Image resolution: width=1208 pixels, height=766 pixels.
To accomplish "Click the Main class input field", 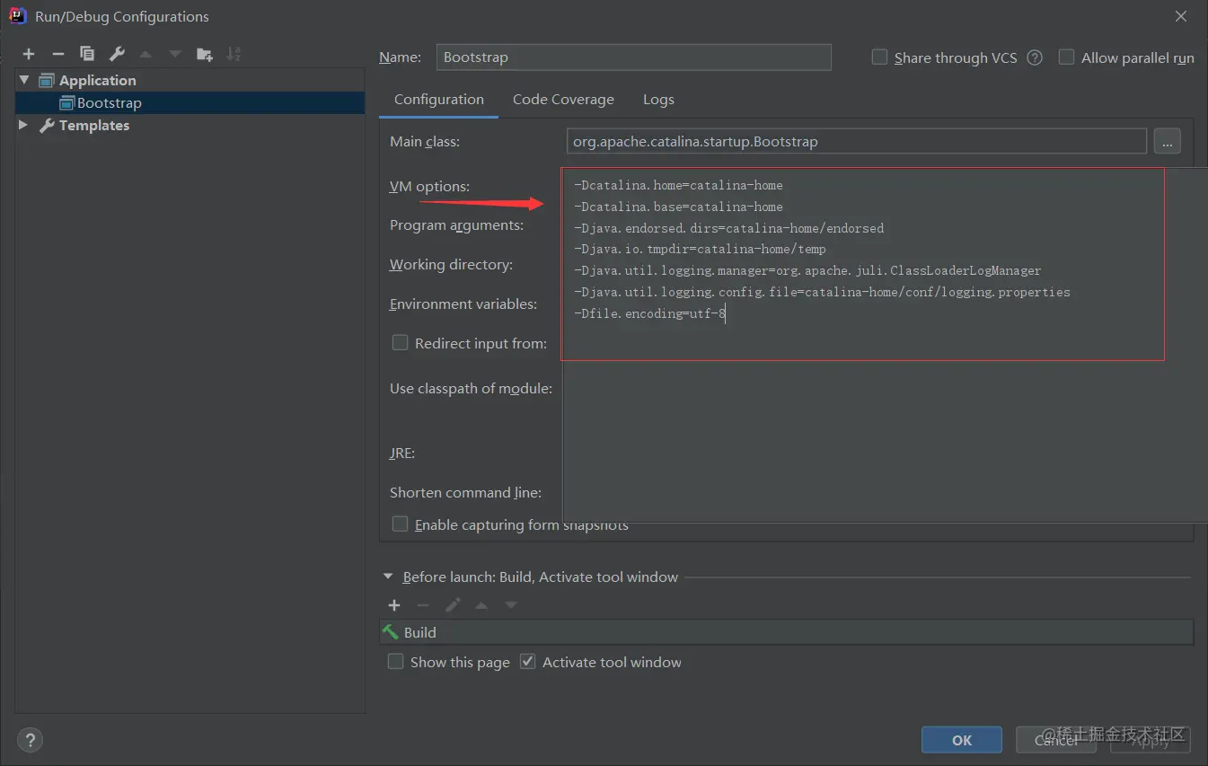I will click(857, 142).
